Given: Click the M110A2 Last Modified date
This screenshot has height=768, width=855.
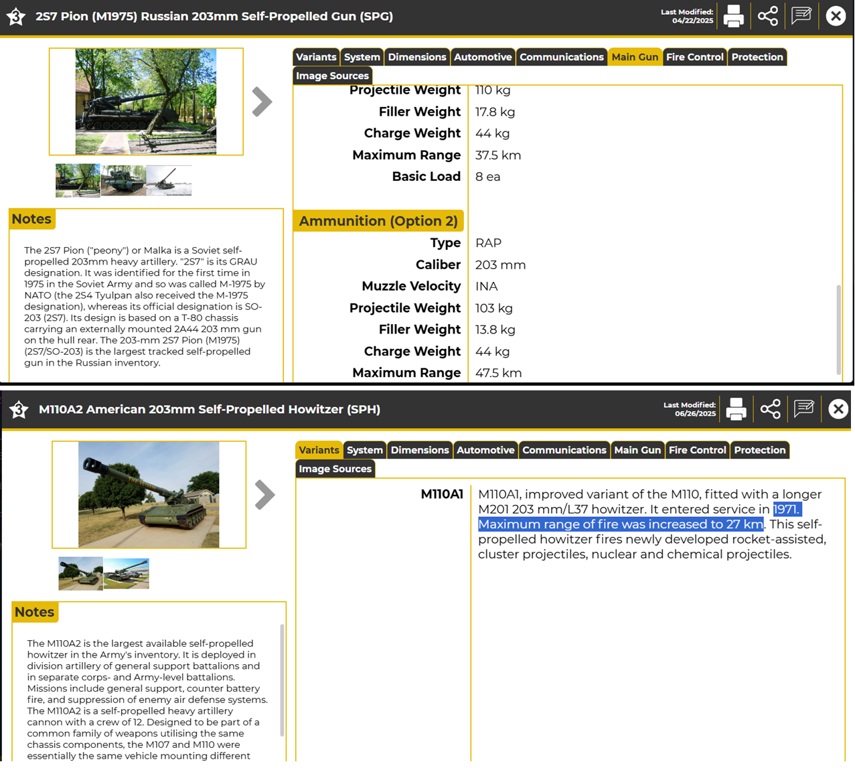Looking at the screenshot, I should click(x=695, y=414).
